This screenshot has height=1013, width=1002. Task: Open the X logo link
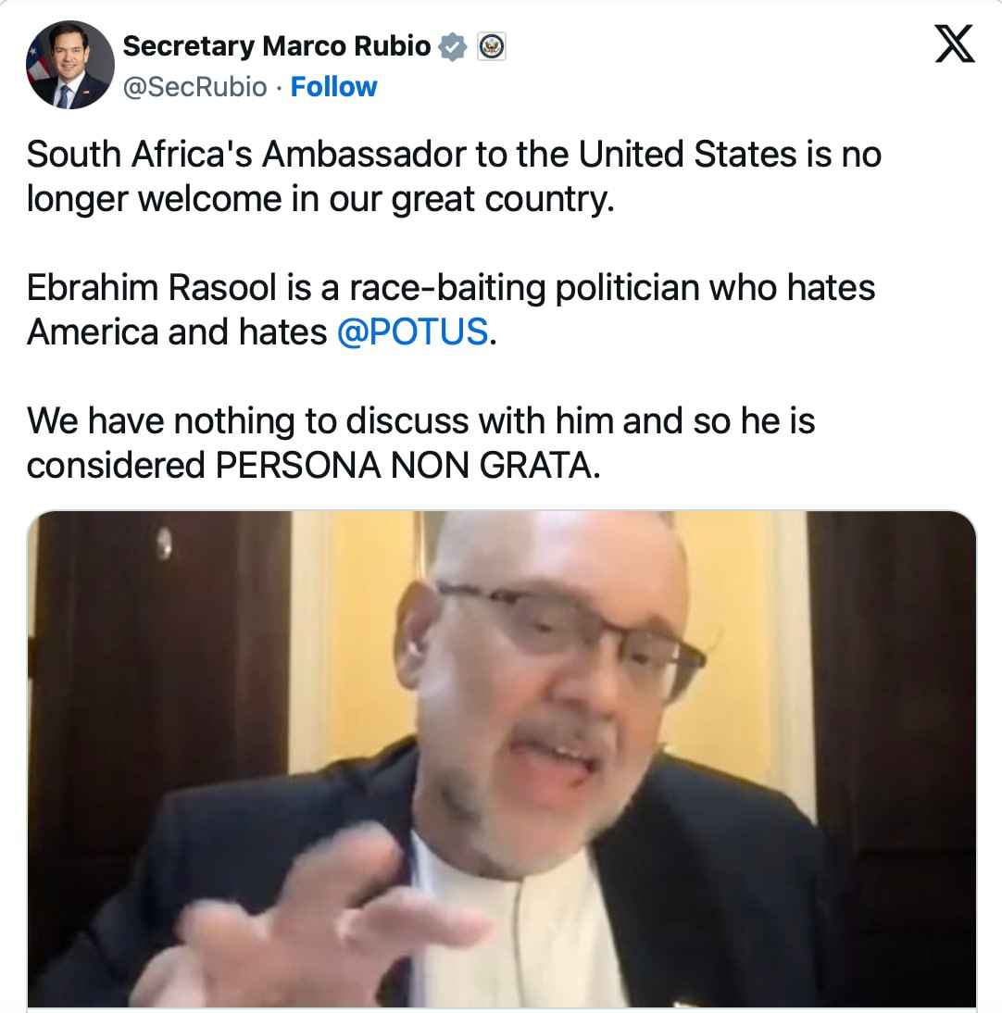954,44
